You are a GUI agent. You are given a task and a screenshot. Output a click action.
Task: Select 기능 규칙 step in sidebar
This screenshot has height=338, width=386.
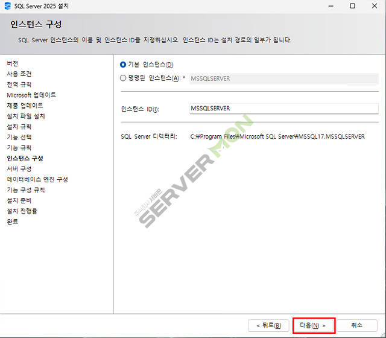[x=19, y=148]
